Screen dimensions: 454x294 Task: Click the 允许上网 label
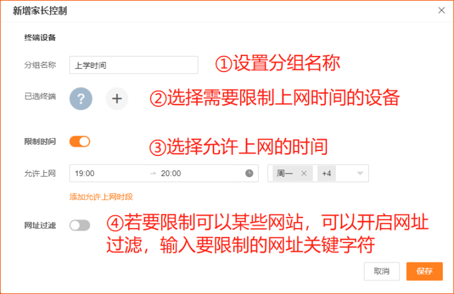(40, 173)
